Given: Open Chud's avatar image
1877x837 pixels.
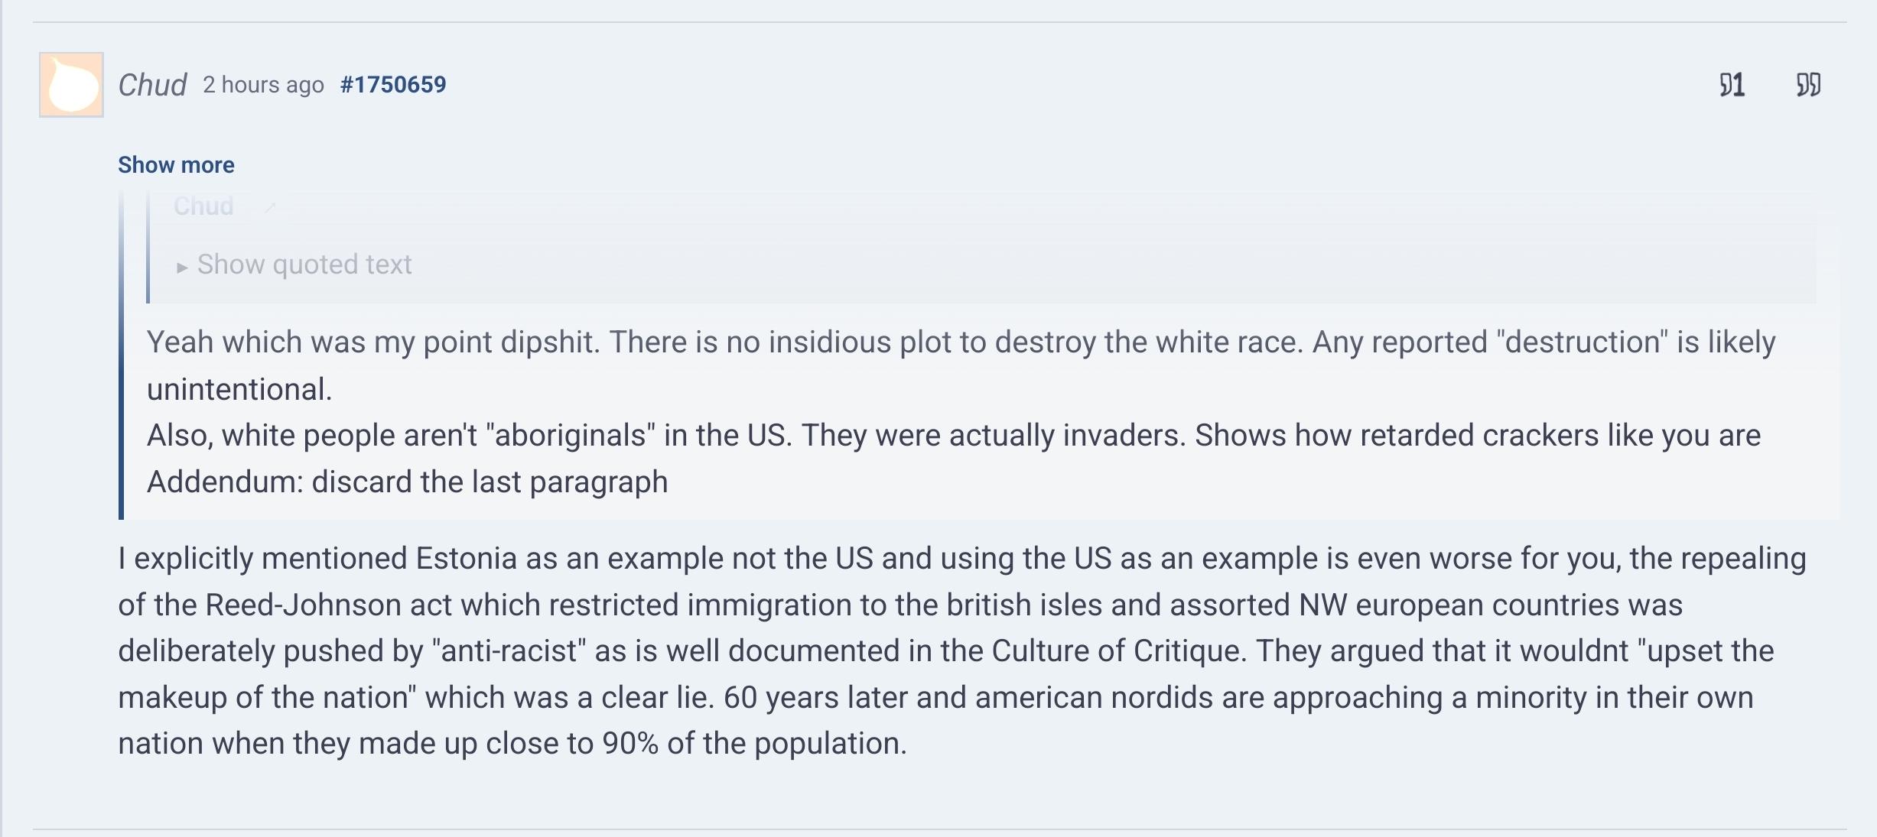Looking at the screenshot, I should [71, 85].
